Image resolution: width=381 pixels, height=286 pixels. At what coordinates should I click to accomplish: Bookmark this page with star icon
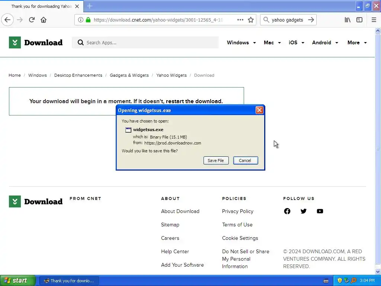[251, 20]
